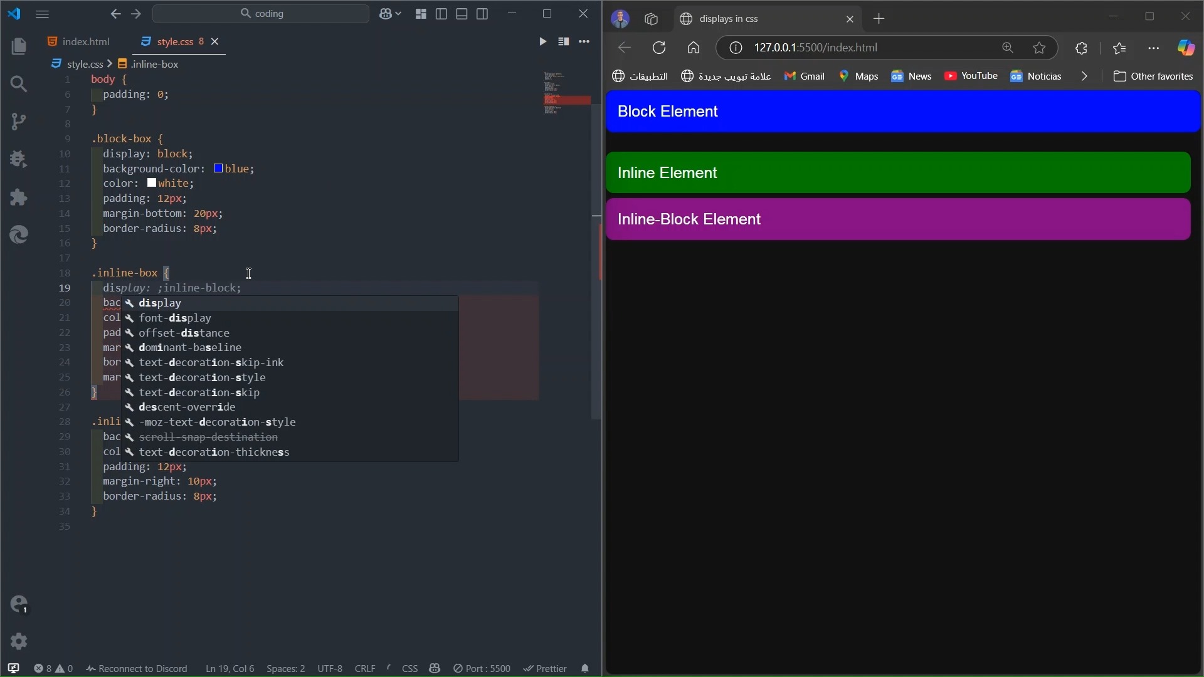Open the Extensions view
The height and width of the screenshot is (677, 1204).
[x=19, y=197]
